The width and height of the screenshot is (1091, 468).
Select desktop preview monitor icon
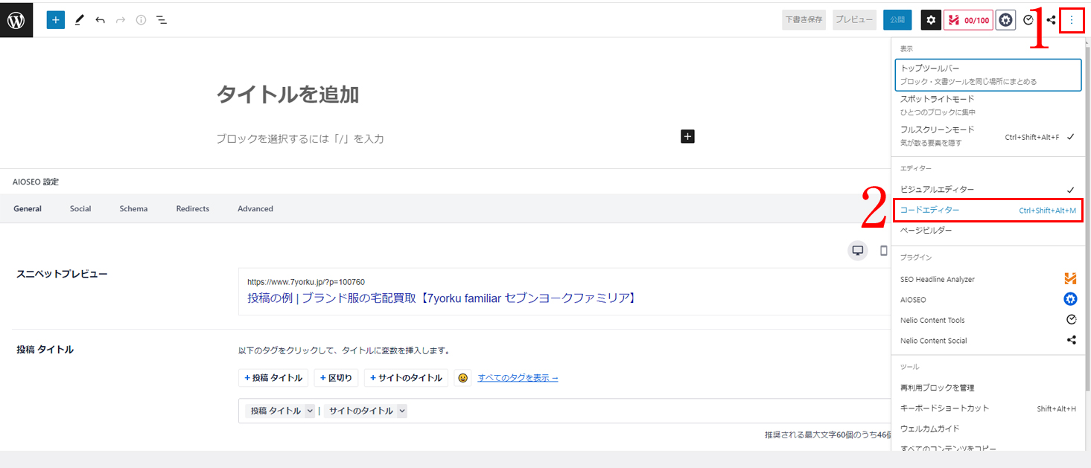coord(857,251)
